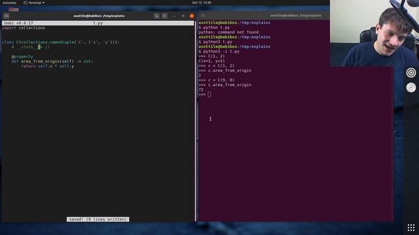This screenshot has width=419, height=235.
Task: Click the 'def area_from_origin(self)' line
Action: coord(52,61)
